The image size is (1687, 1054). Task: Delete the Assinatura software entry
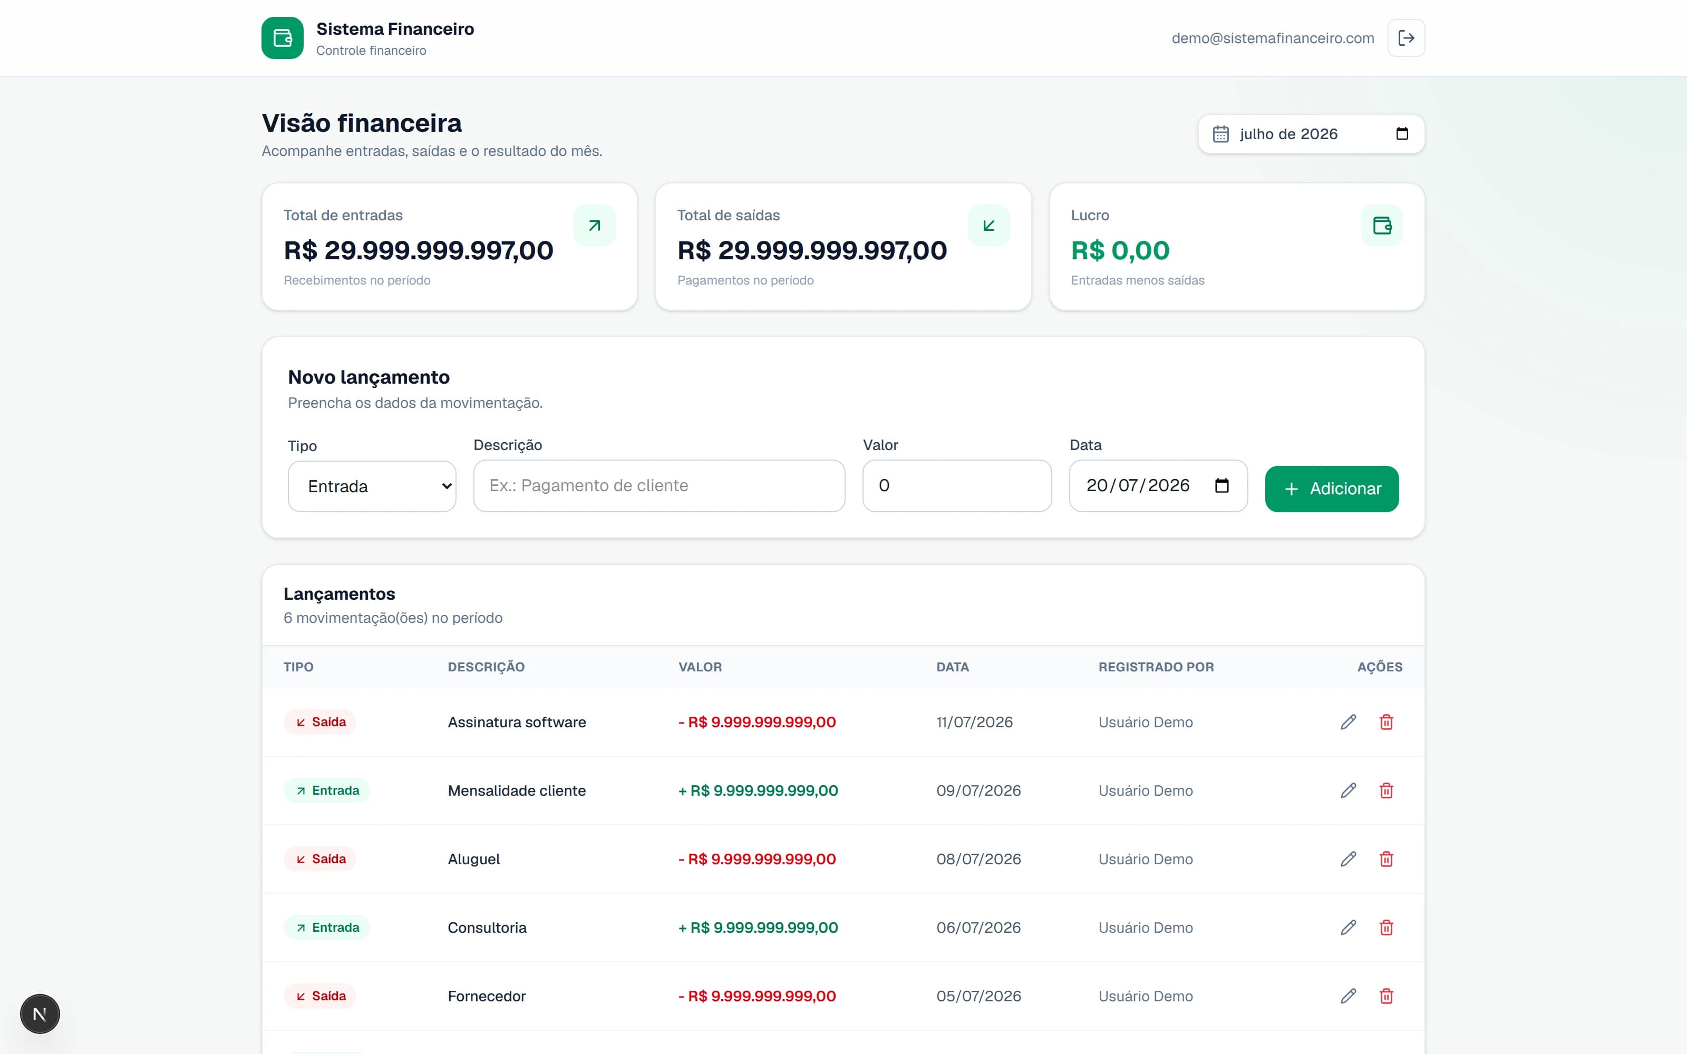click(x=1386, y=722)
